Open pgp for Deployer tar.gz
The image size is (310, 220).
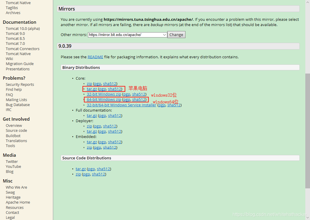103,132
